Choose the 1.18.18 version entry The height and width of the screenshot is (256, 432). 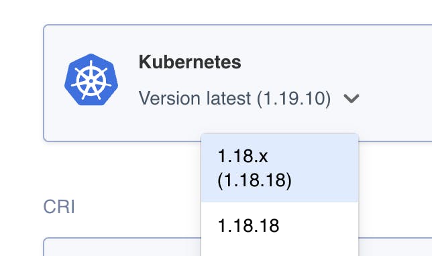pos(280,225)
